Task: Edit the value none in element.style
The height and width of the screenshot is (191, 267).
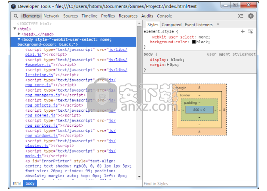Action: point(203,37)
